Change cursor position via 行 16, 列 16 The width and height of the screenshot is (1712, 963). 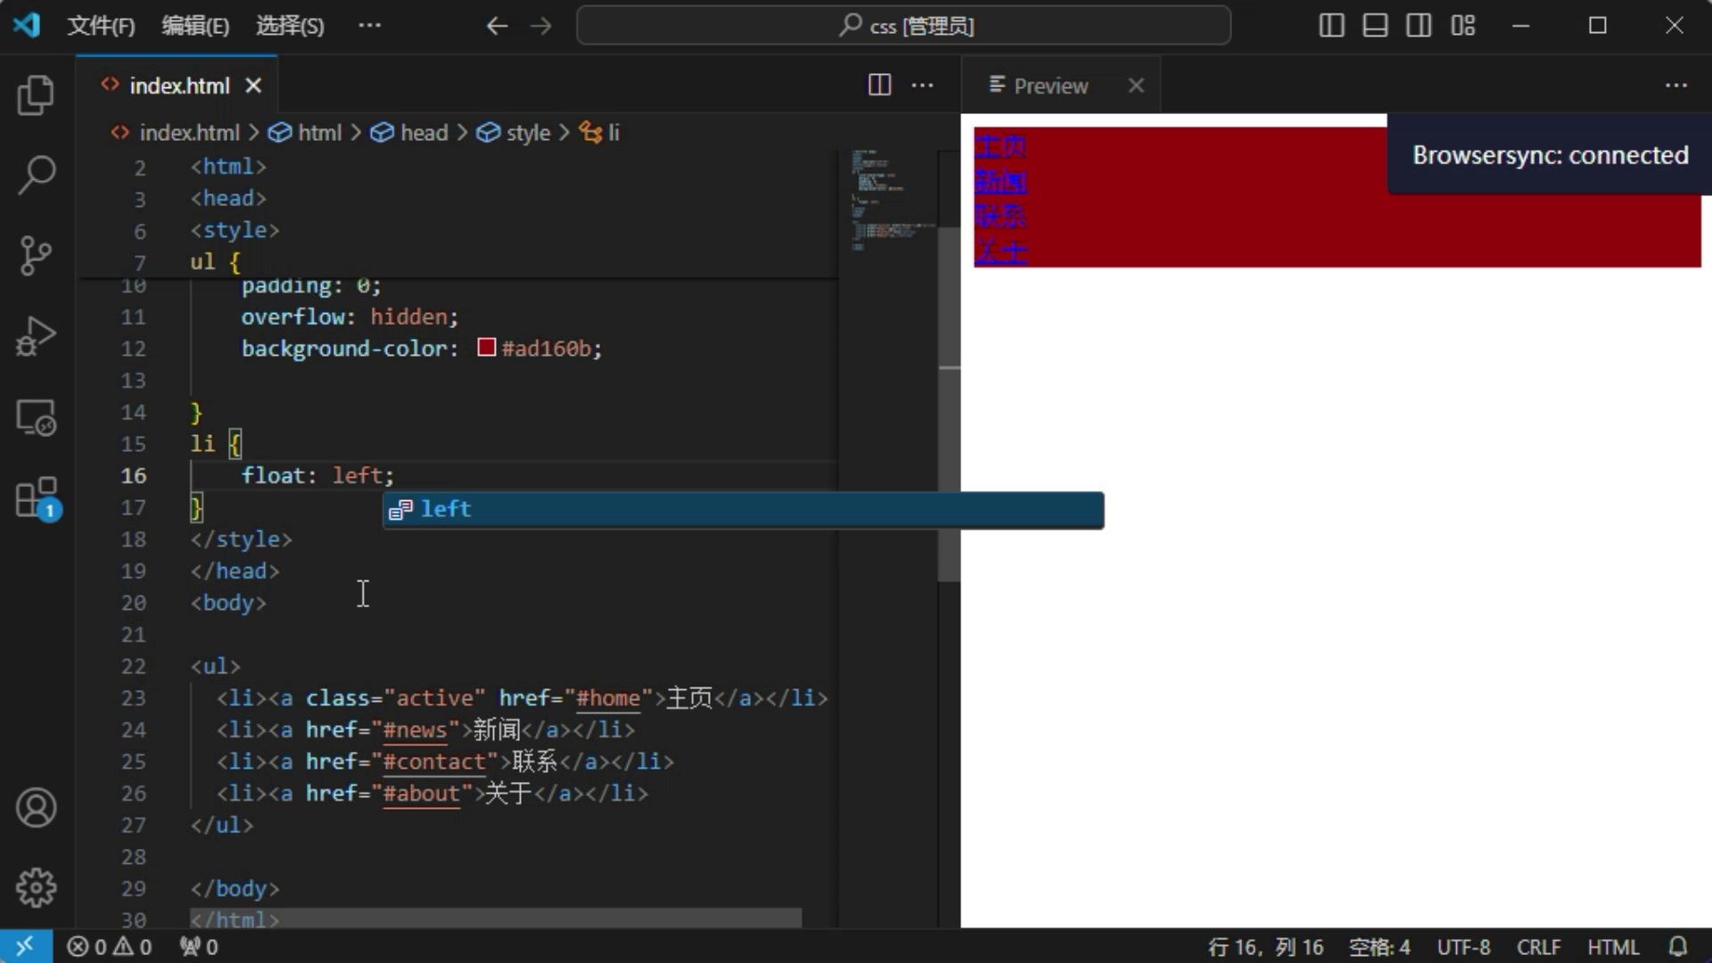pyautogui.click(x=1265, y=946)
